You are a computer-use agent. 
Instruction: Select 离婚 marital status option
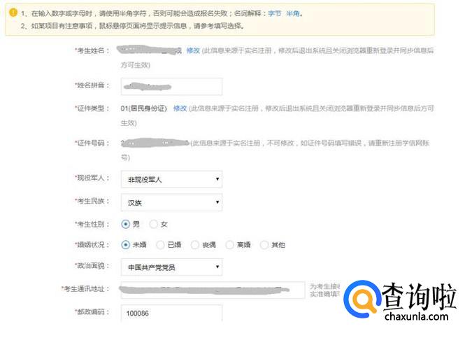229,245
